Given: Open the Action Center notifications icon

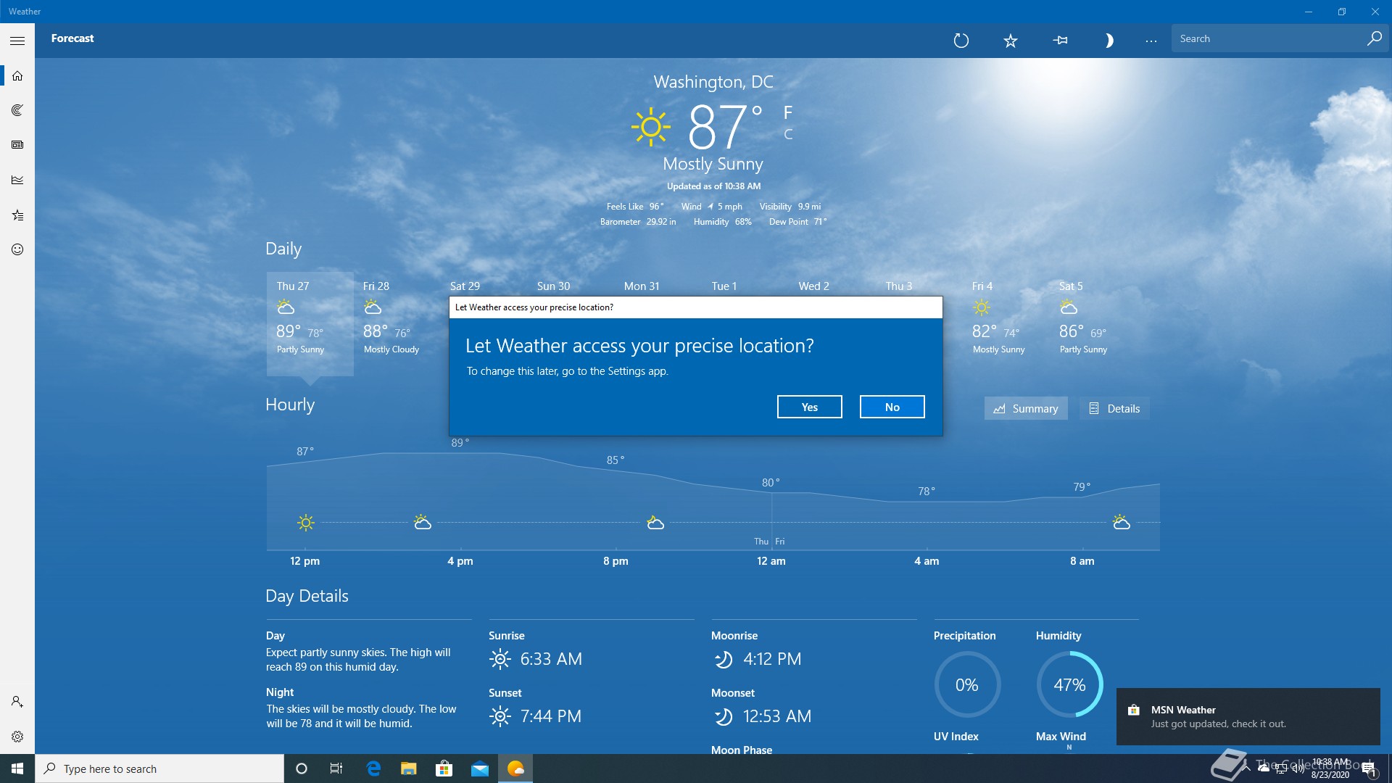Looking at the screenshot, I should 1370,768.
